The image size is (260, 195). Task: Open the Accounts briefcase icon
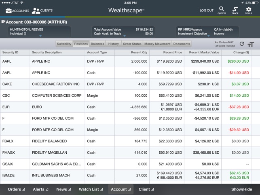8,11
